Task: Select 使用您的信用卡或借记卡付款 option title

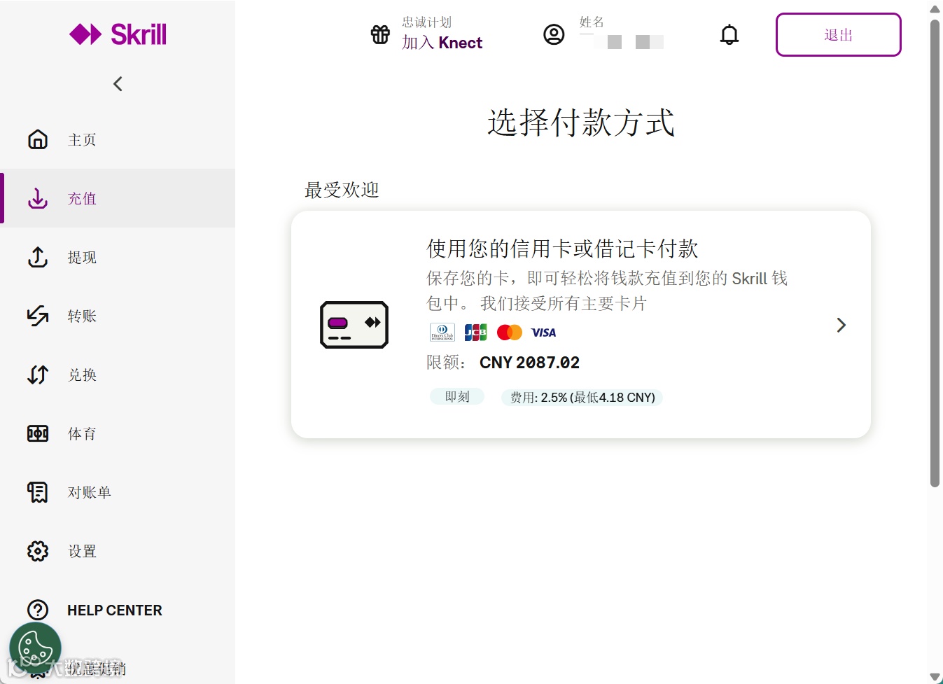Action: pos(562,249)
